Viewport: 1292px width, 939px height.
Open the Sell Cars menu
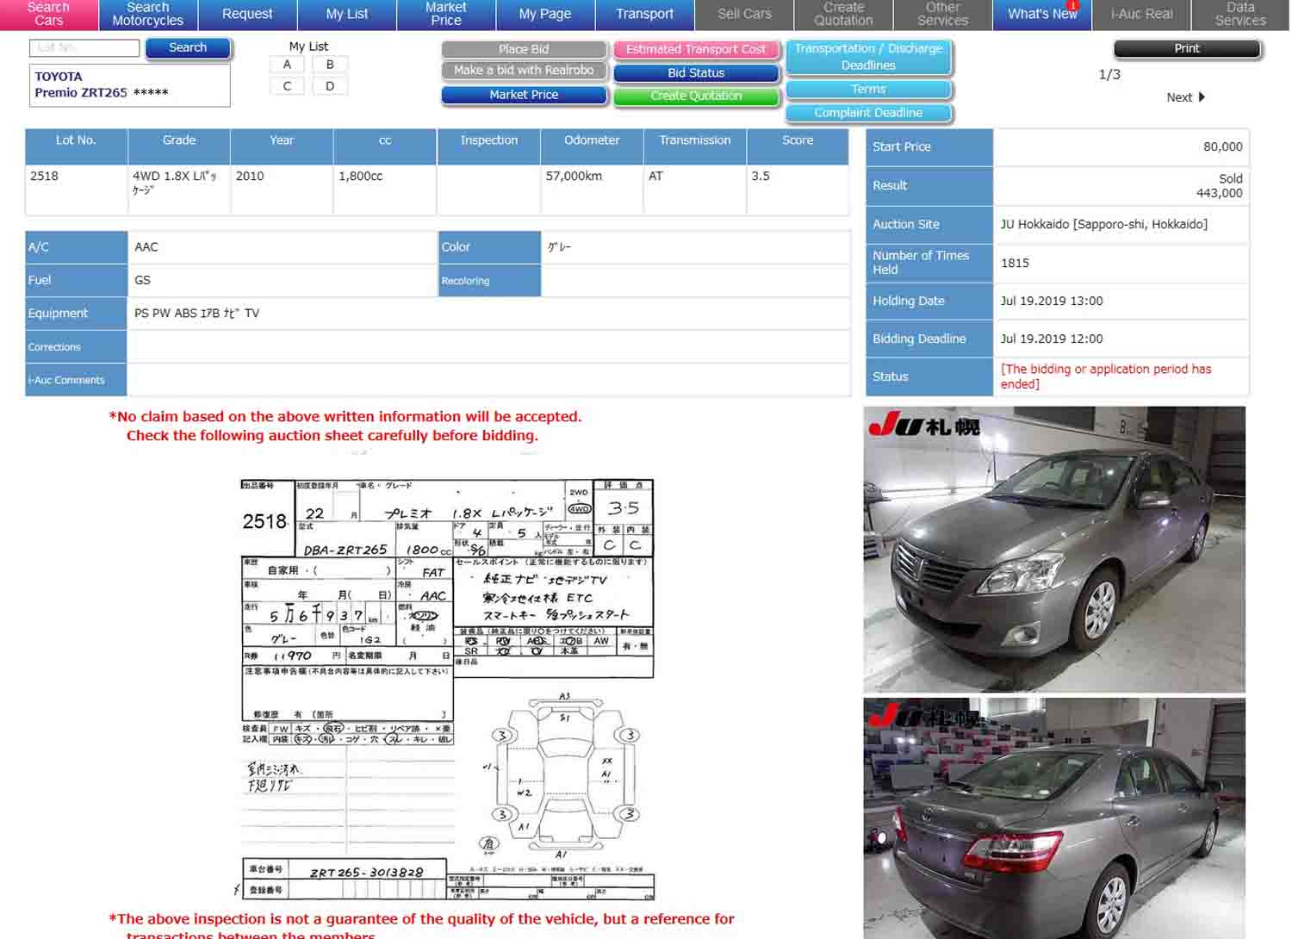pos(744,14)
